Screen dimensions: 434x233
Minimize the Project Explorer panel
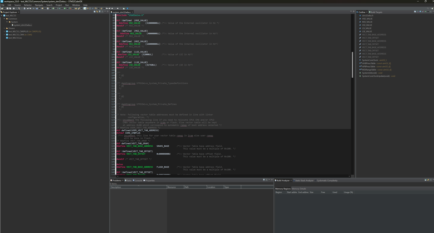tap(104, 12)
